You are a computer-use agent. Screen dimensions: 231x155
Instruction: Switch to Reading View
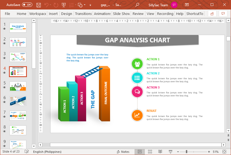click(160, 152)
